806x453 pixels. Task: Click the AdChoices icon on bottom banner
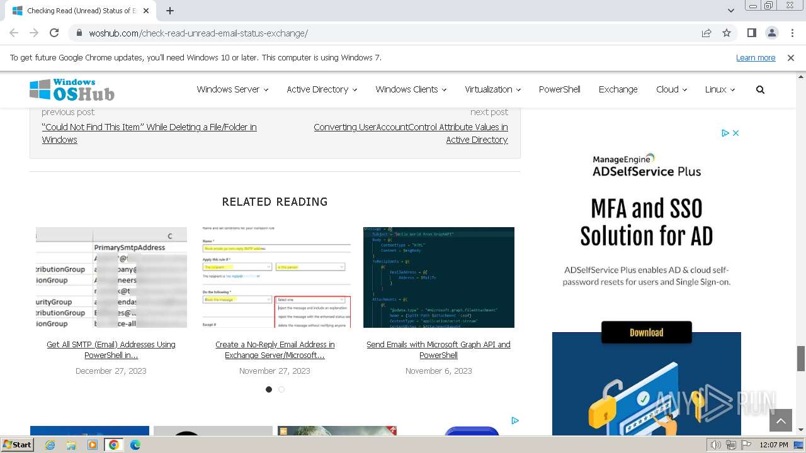[515, 420]
